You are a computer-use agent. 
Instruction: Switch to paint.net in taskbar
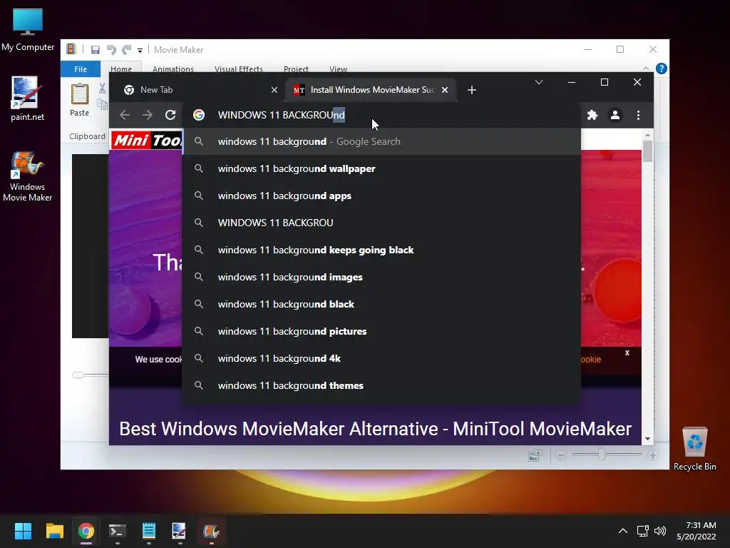[x=180, y=531]
